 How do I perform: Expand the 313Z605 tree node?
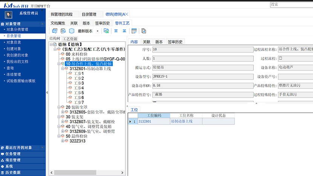coord(63,112)
